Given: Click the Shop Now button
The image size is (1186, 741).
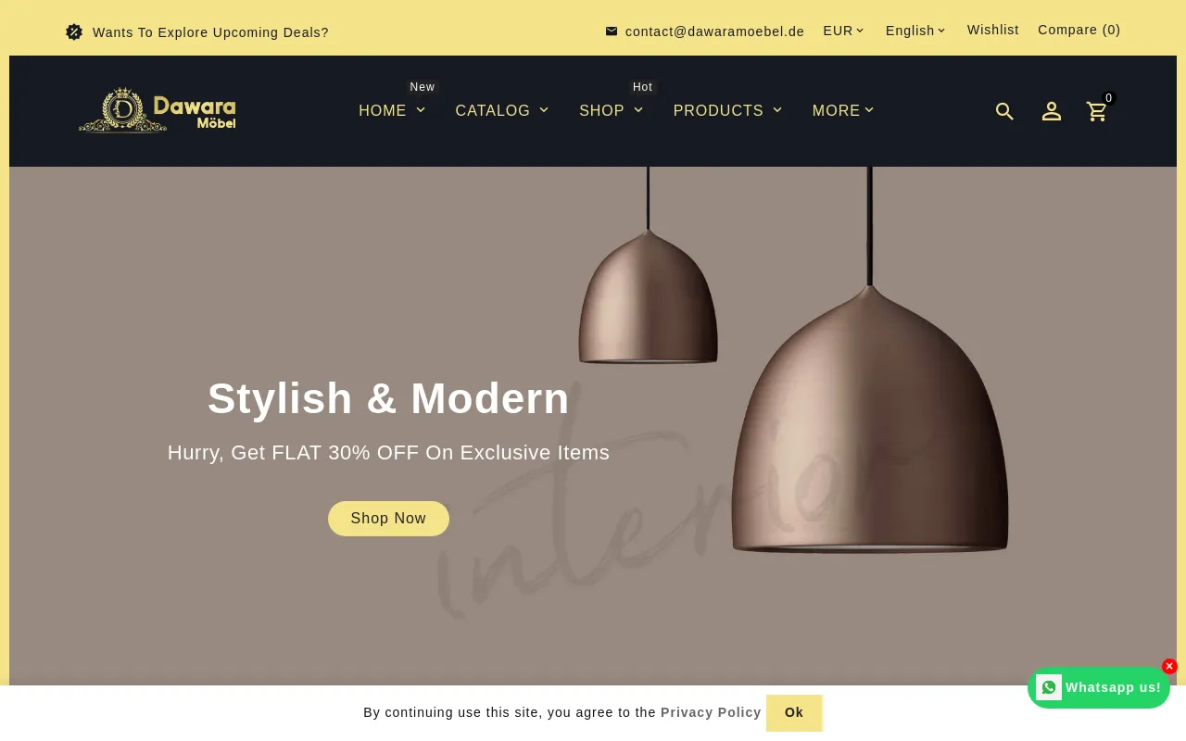Looking at the screenshot, I should pyautogui.click(x=388, y=519).
